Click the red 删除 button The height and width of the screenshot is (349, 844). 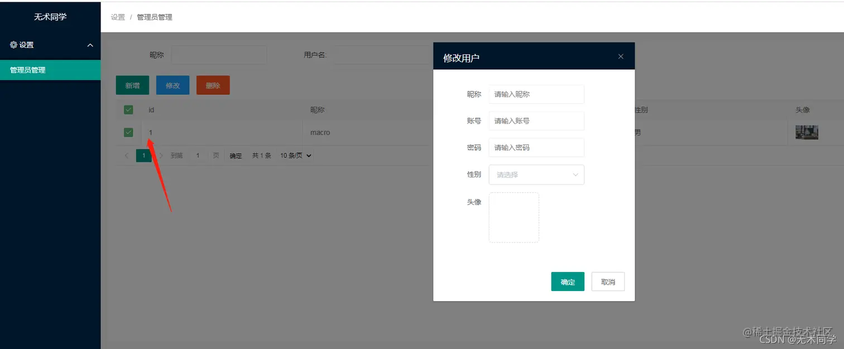click(x=213, y=85)
